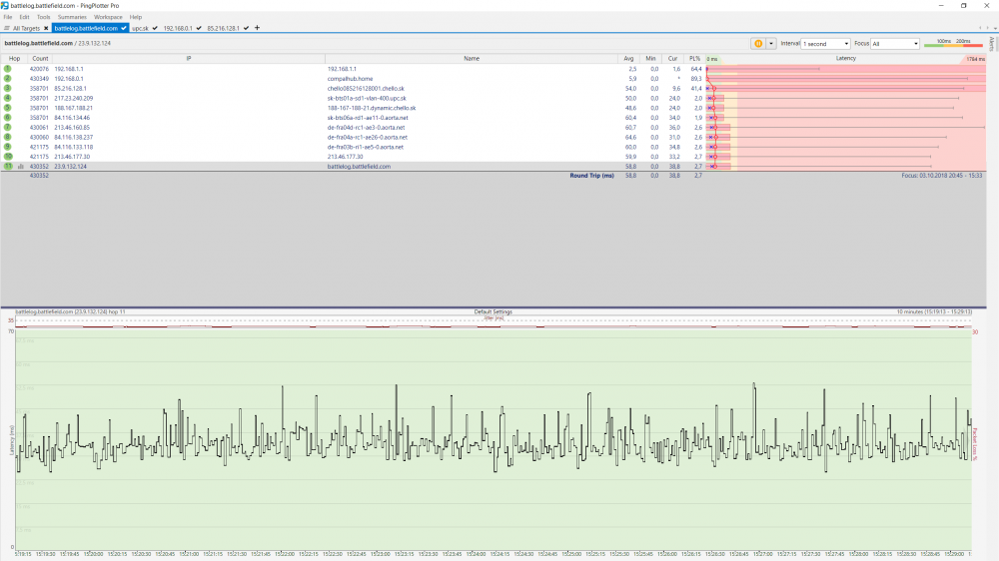The image size is (999, 561).
Task: Switch to the 85.216.128.1 tab
Action: pyautogui.click(x=223, y=28)
